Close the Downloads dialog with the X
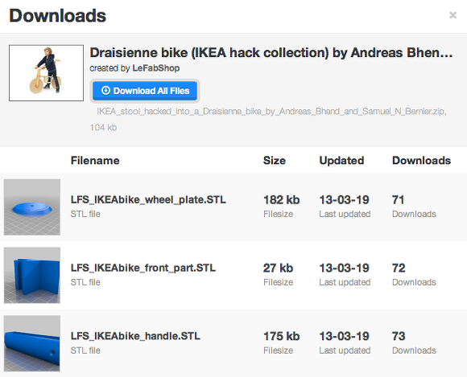467x377 pixels. pyautogui.click(x=453, y=14)
